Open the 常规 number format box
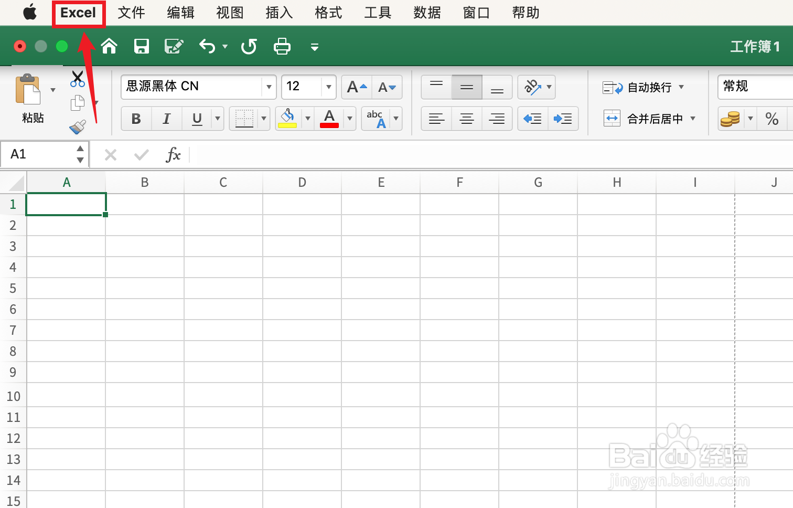Viewport: 793px width, 508px height. click(755, 87)
